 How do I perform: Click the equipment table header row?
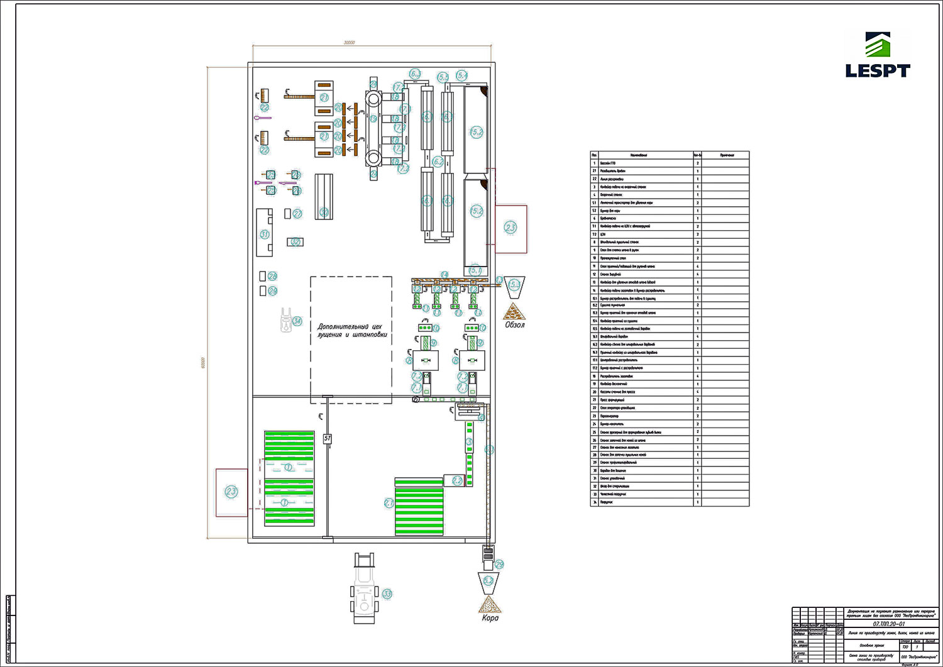(670, 155)
